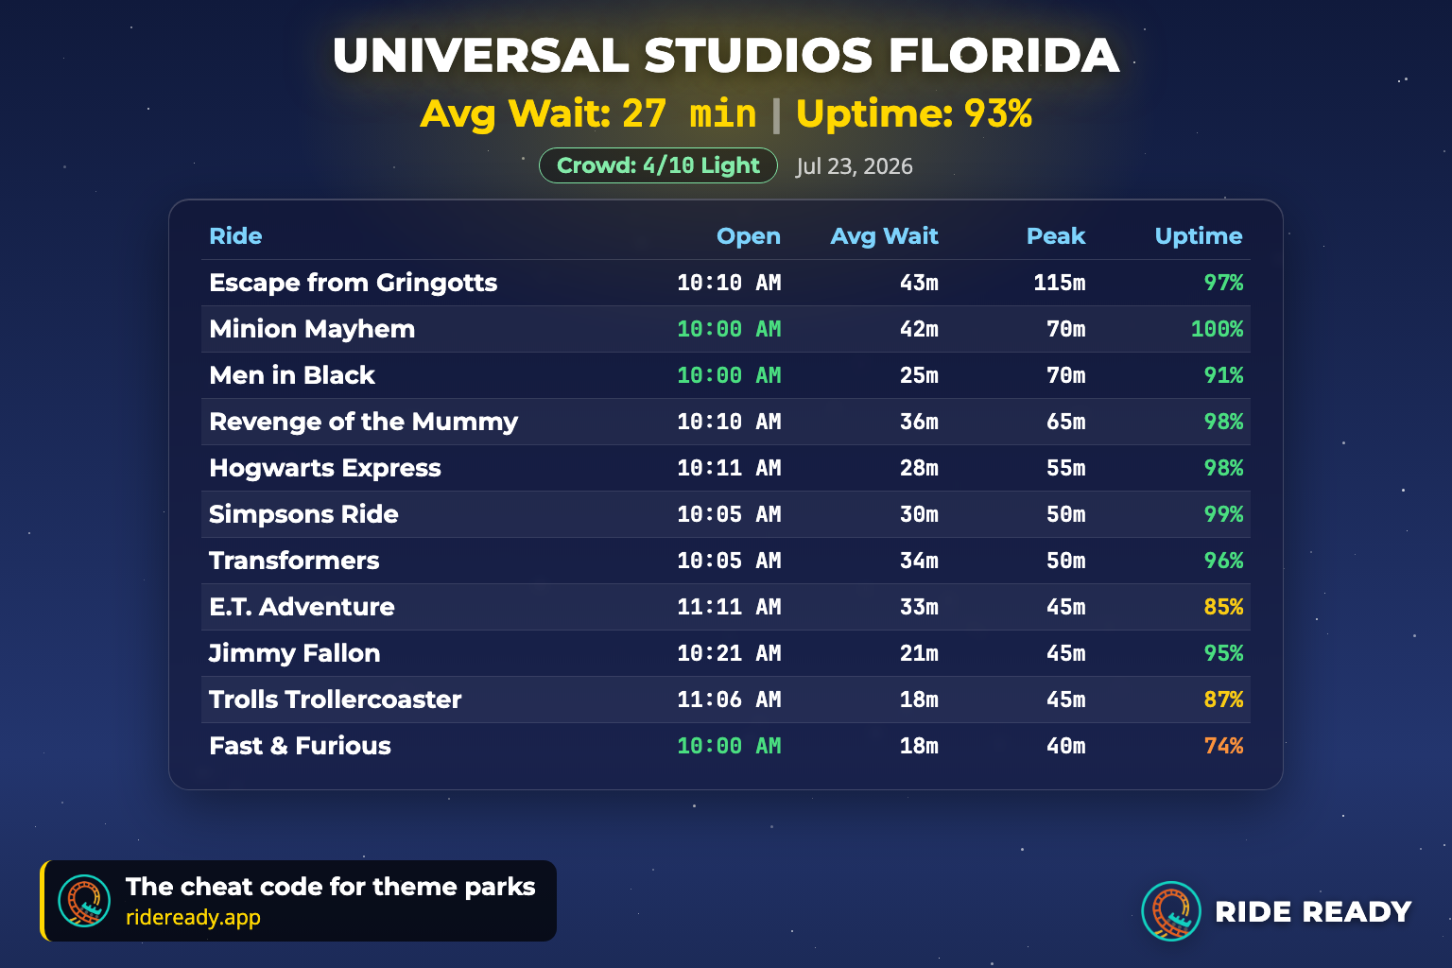Select the "Crowd: 4/10 Light" badge
The height and width of the screenshot is (968, 1452).
coord(658,165)
